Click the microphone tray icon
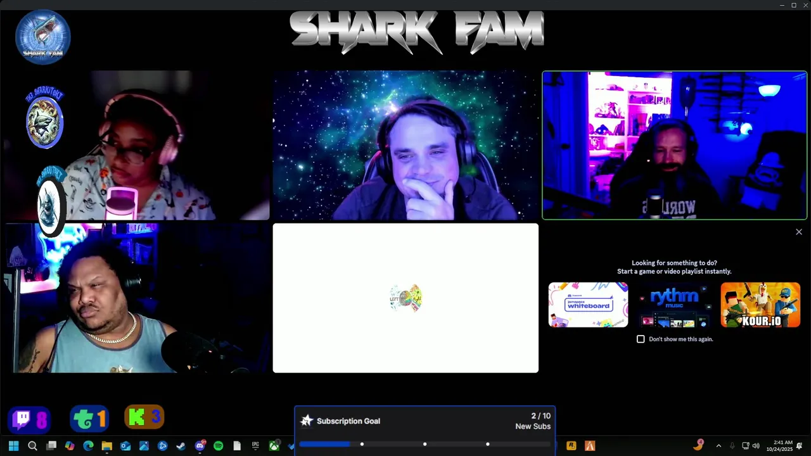This screenshot has width=811, height=456. 732,446
